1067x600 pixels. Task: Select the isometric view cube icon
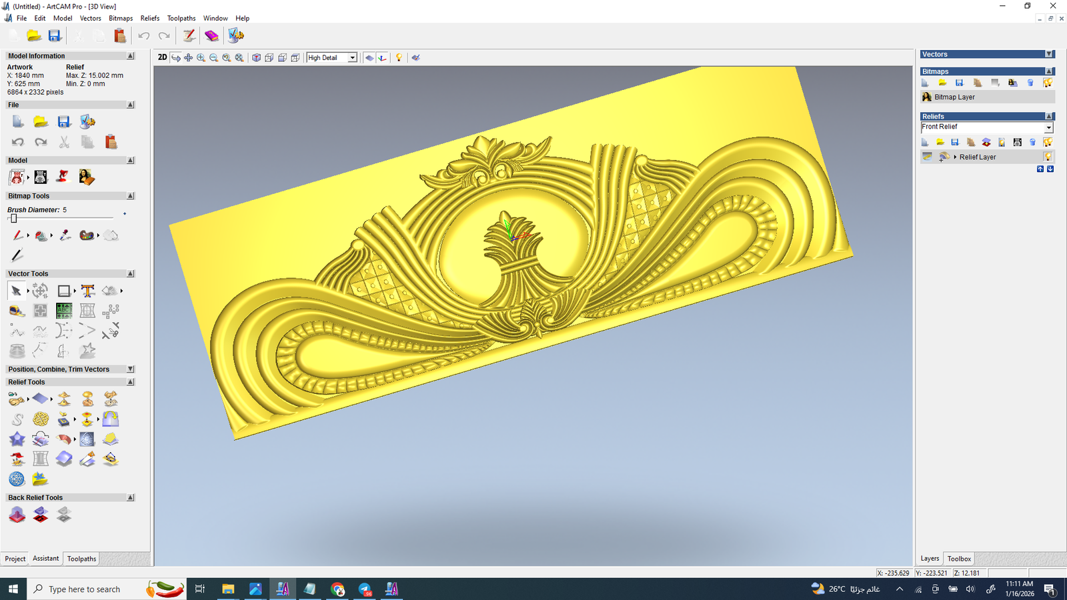point(256,58)
